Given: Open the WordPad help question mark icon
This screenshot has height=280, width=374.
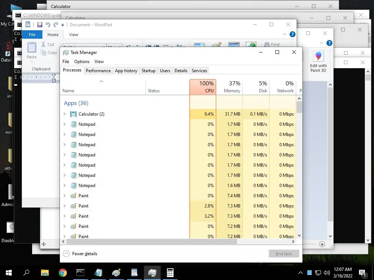Looking at the screenshot, I should coord(293,34).
